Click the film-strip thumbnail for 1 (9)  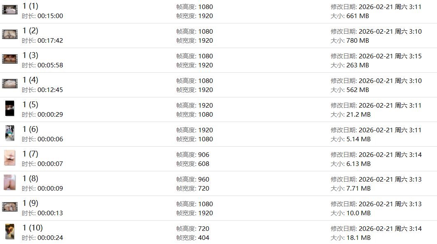click(10, 207)
